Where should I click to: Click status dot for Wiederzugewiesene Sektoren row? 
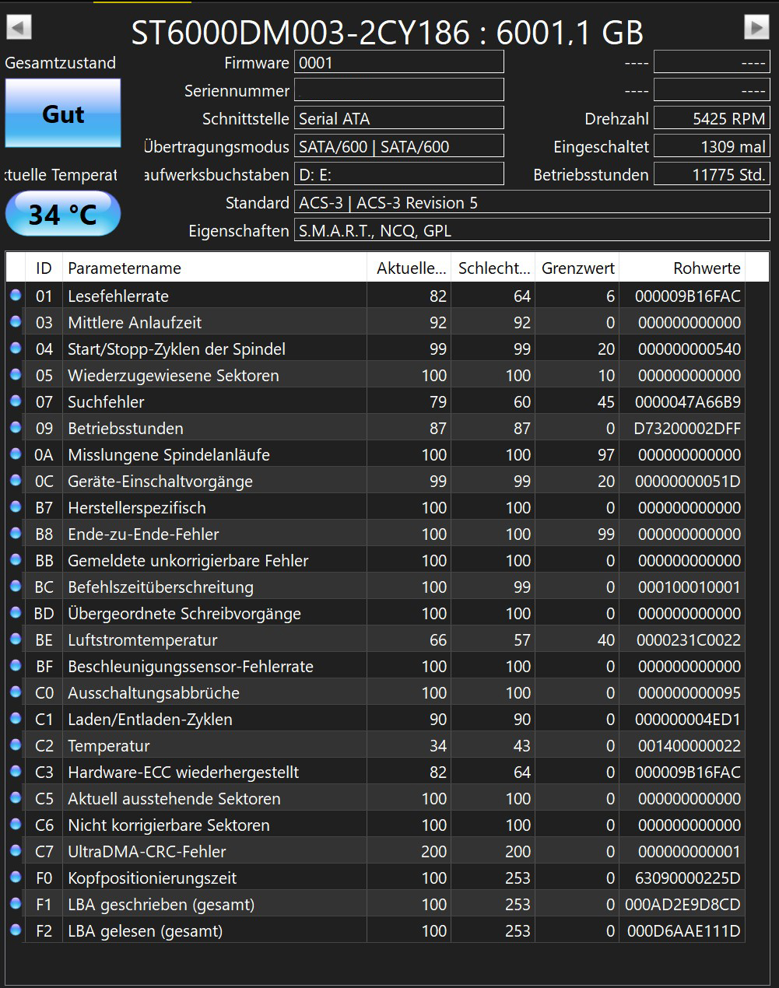(x=15, y=374)
